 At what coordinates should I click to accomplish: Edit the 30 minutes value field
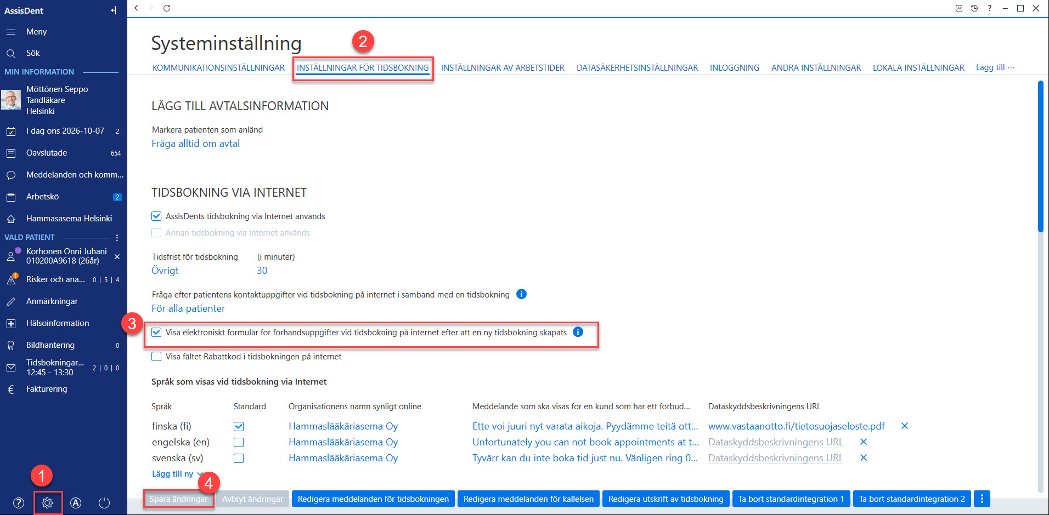(x=262, y=271)
